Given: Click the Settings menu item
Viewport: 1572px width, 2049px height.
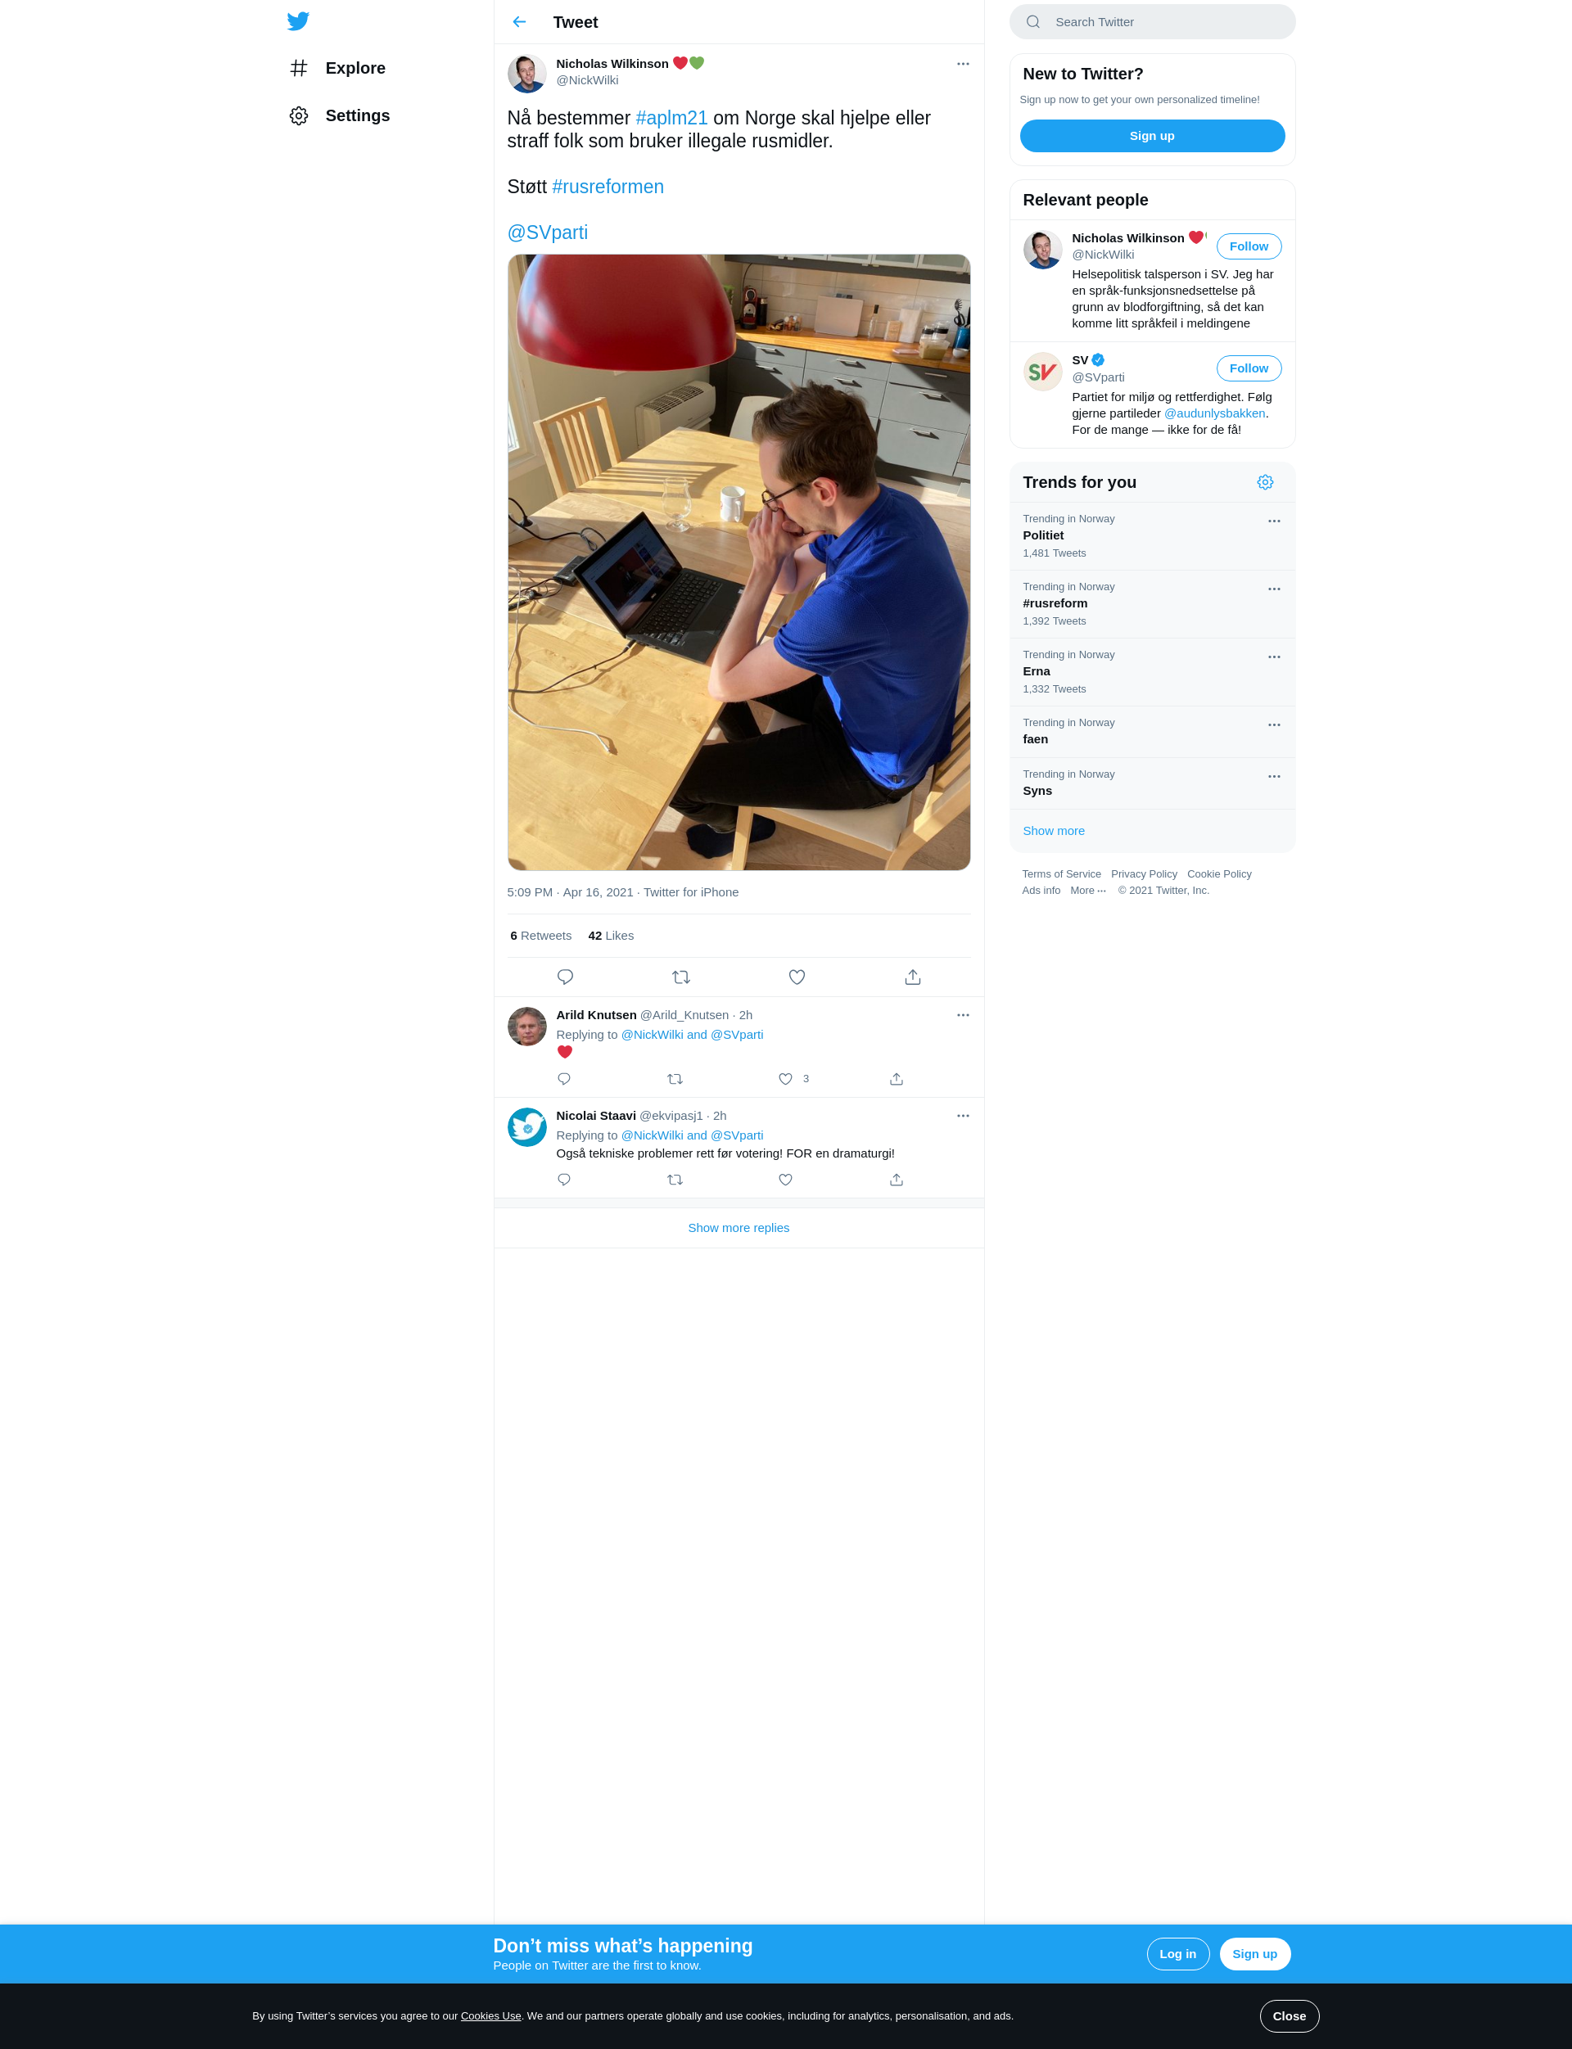Looking at the screenshot, I should (x=340, y=116).
